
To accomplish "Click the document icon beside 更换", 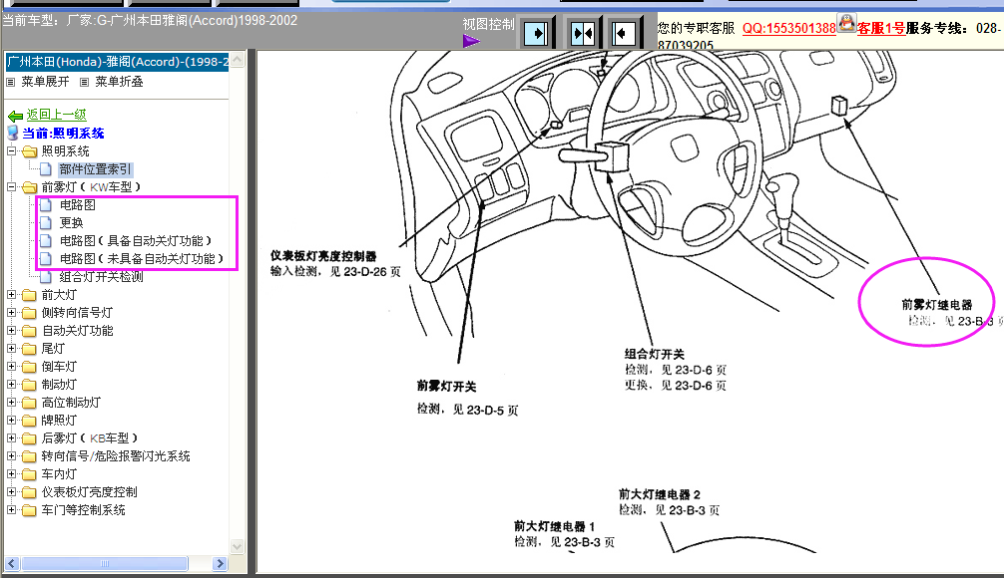I will tap(46, 223).
